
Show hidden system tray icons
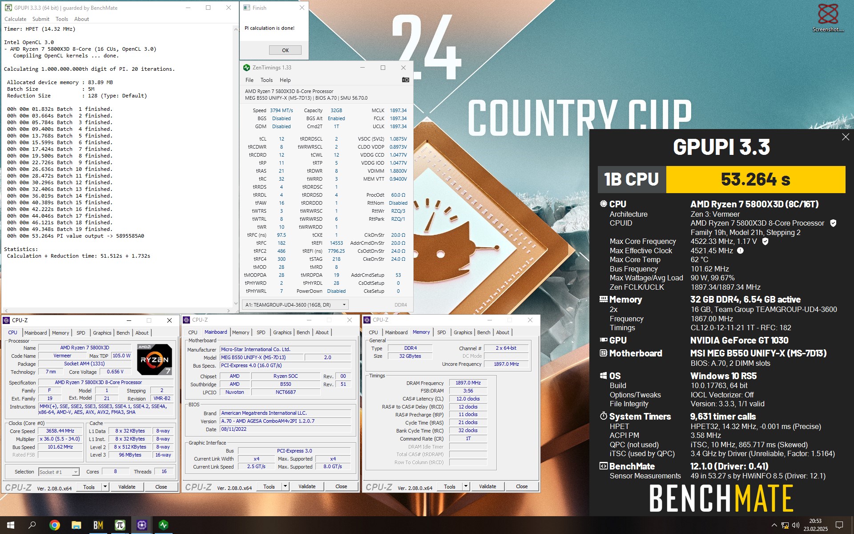pos(774,525)
